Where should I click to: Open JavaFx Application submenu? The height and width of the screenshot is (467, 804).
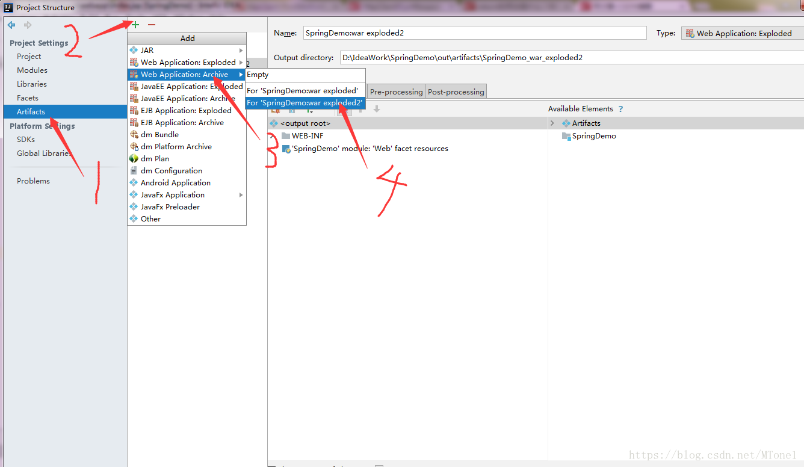[187, 194]
